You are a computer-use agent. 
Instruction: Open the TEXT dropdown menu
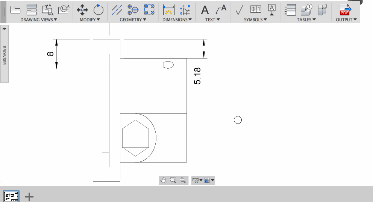[x=212, y=20]
